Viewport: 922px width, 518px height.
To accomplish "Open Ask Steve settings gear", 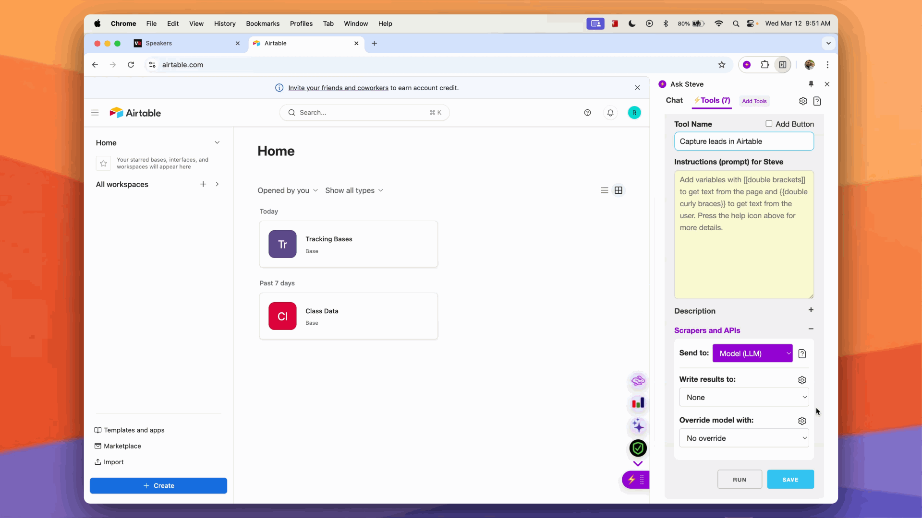I will click(803, 101).
